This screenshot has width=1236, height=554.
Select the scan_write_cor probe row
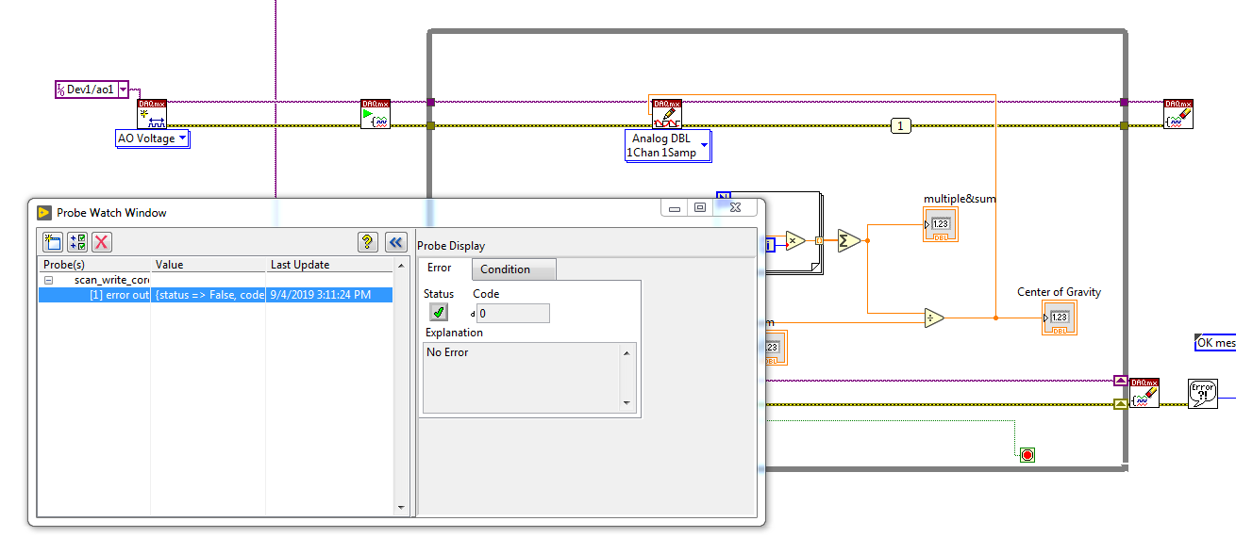(215, 280)
